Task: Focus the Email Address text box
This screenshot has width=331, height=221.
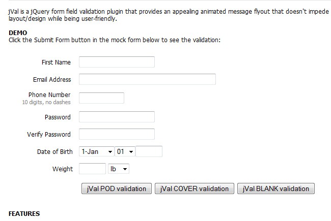Action: click(147, 79)
